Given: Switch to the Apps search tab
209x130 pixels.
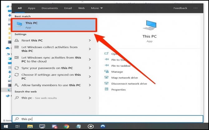Looking at the screenshot, I should [32, 8].
